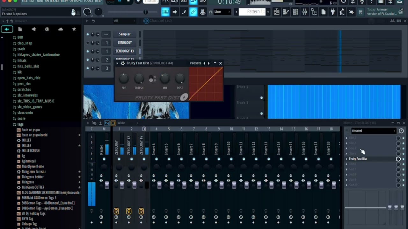Toggle Track 4 mute dot in playlist
Screen dimensions: 408x229
tap(262, 98)
